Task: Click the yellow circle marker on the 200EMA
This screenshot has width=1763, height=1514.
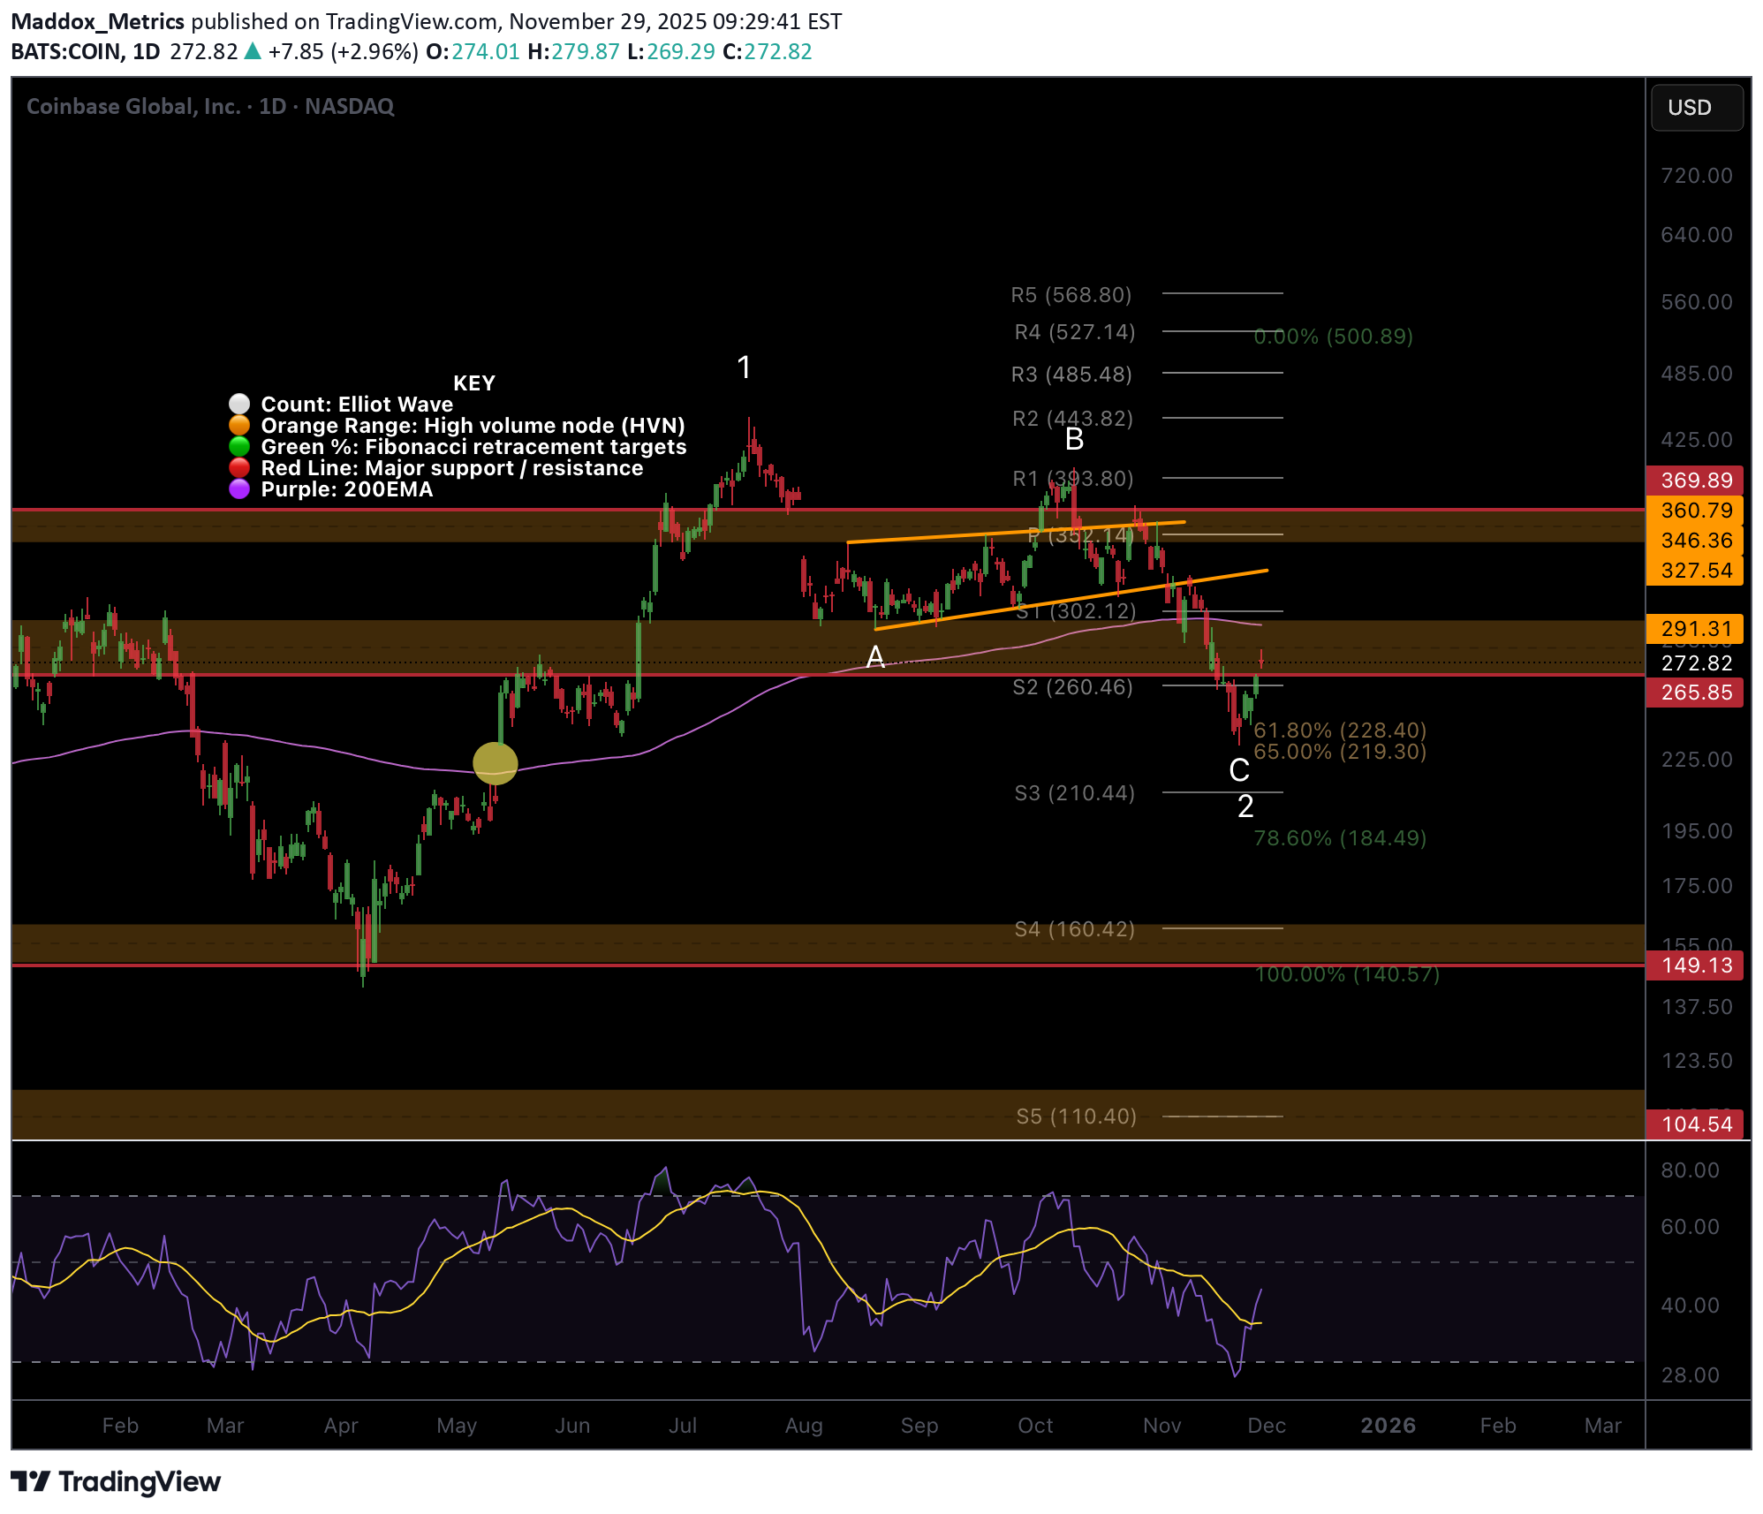Action: pyautogui.click(x=496, y=764)
